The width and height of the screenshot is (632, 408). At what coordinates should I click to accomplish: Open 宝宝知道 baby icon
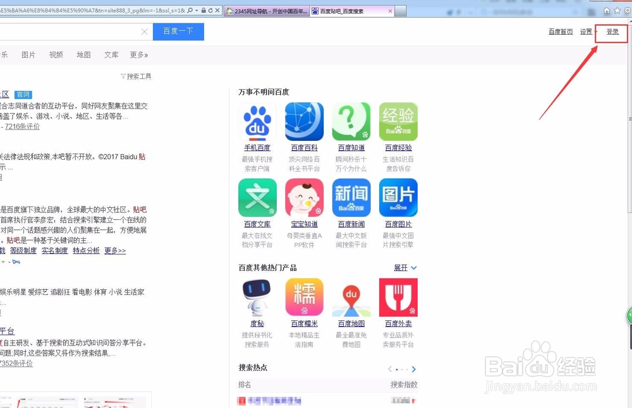tap(304, 197)
